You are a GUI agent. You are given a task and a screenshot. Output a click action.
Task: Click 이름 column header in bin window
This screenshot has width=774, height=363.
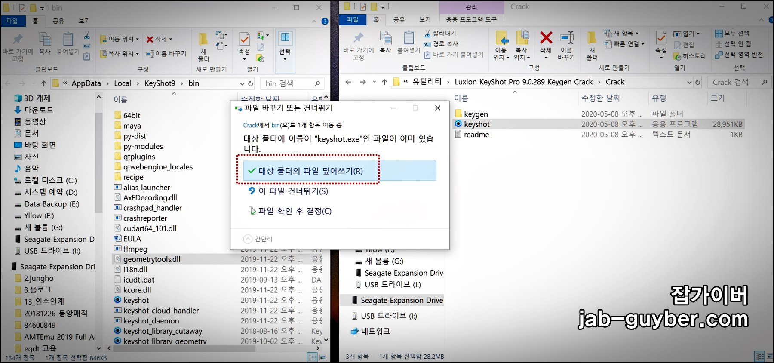(120, 99)
